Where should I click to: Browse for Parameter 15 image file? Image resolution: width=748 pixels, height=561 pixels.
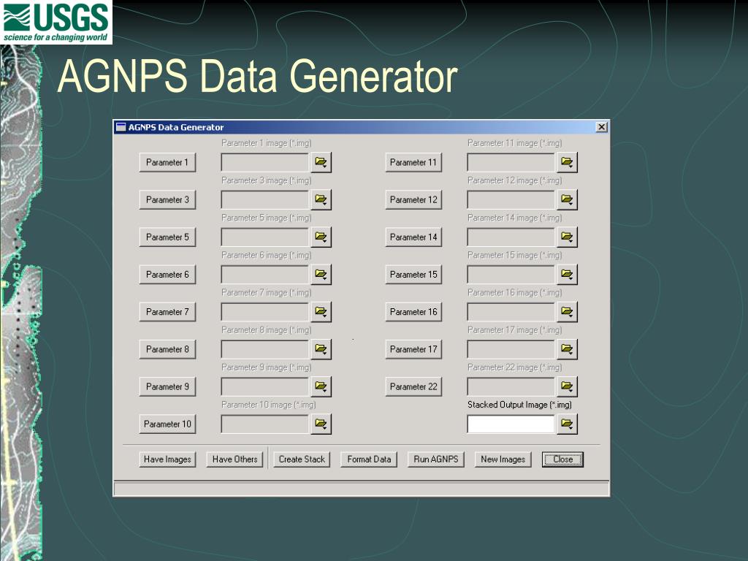pyautogui.click(x=567, y=275)
